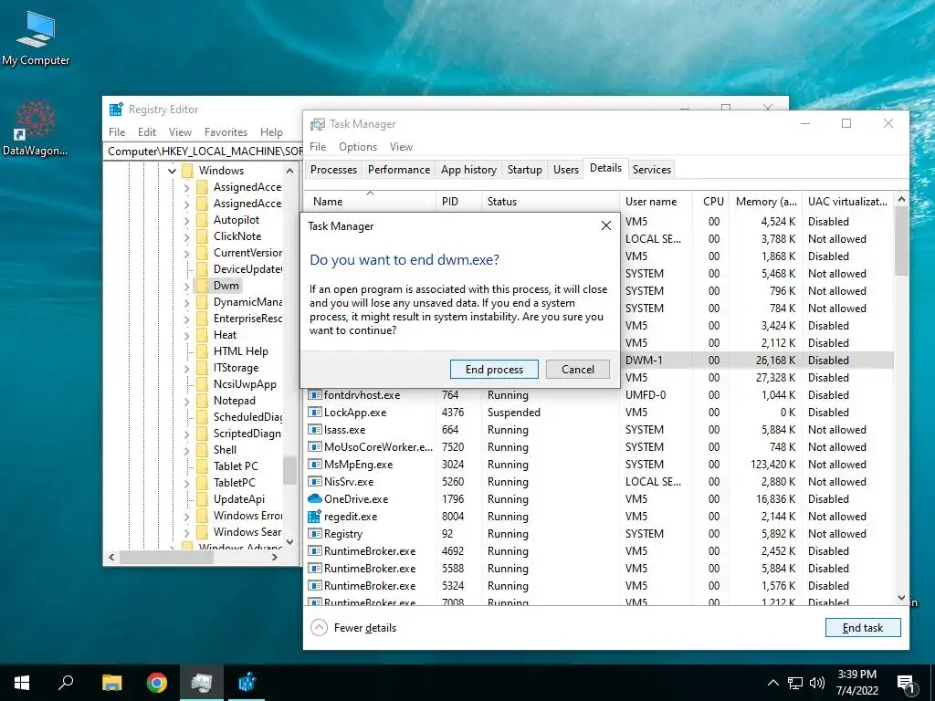935x701 pixels.
Task: Select the LockApp.exe process row
Action: point(599,413)
